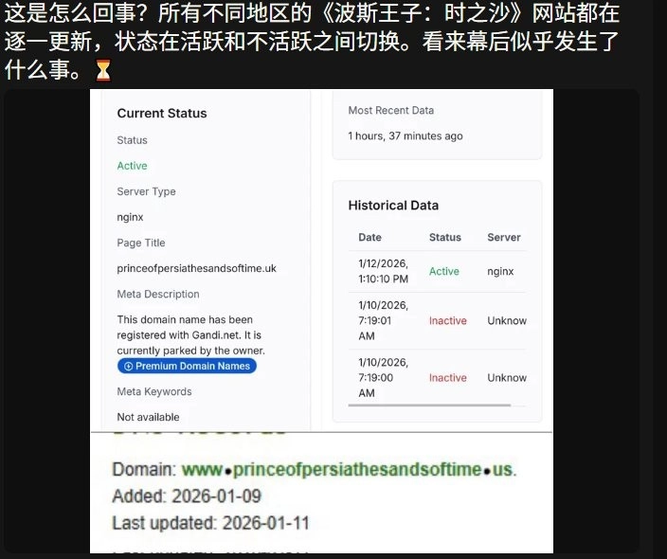Click the page title princeofpersiathesandsoftime.uk text
667x559 pixels.
point(196,268)
